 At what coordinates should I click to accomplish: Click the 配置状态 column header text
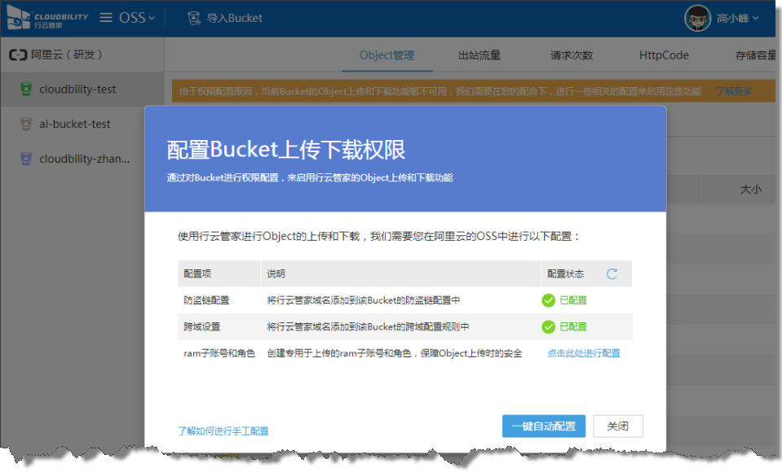(x=566, y=273)
